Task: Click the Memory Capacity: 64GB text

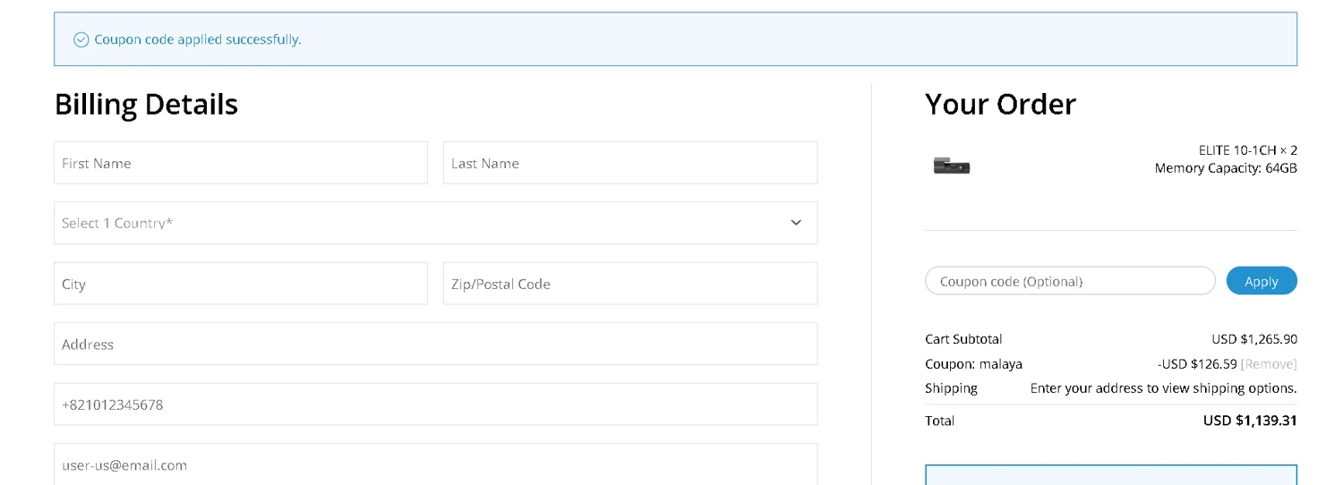Action: click(x=1226, y=168)
